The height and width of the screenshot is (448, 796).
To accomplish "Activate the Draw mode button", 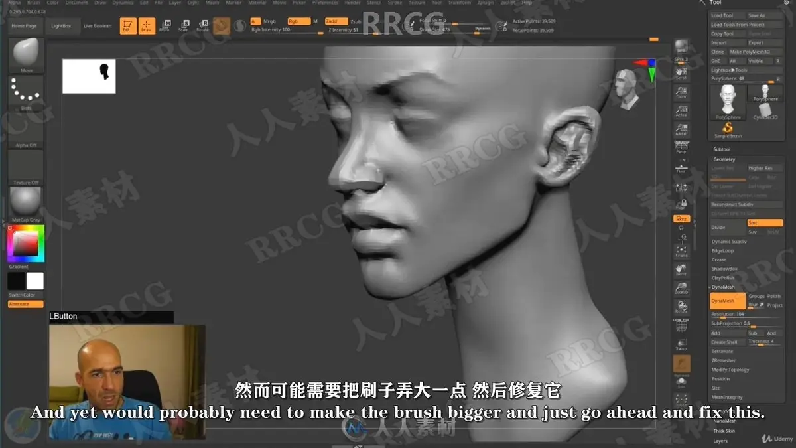I will click(x=147, y=26).
